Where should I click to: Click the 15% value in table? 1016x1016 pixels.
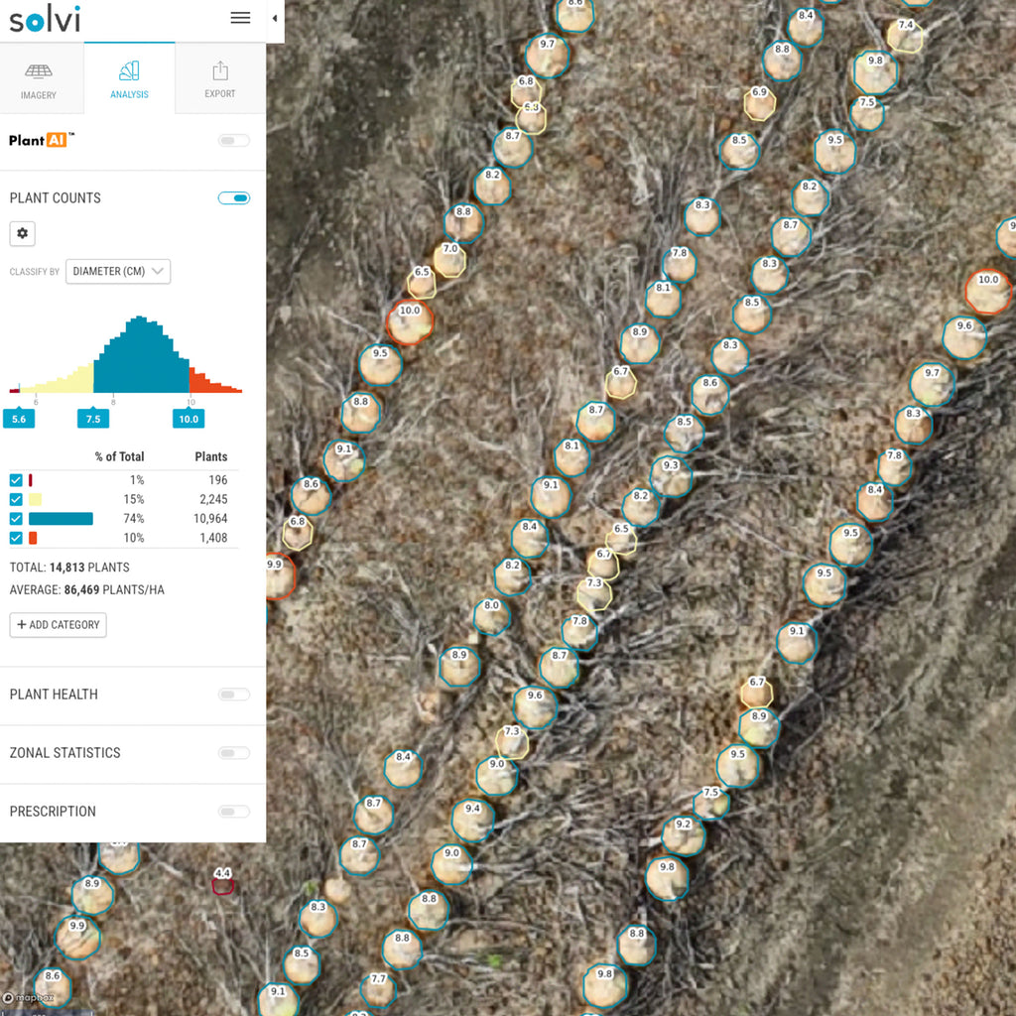(134, 500)
